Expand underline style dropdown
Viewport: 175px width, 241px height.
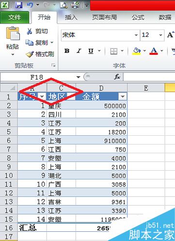click(99, 51)
